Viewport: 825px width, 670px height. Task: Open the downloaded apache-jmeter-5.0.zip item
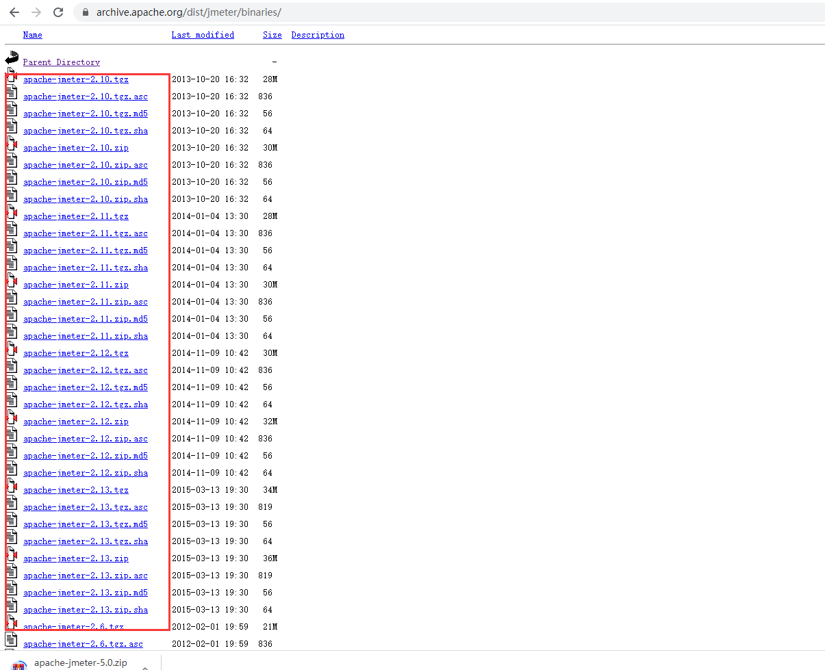(x=80, y=663)
